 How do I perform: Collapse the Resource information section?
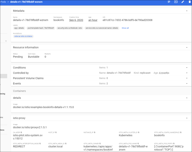tap(187, 47)
